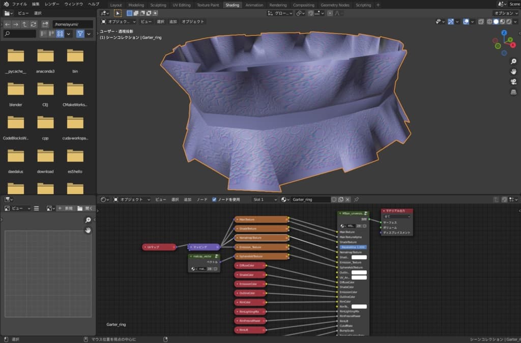
Task: Toggle X-ray display in viewport header
Action: (481, 22)
